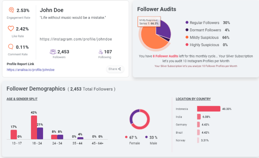Toggle the Dormant Followers legend dot

point(187,30)
